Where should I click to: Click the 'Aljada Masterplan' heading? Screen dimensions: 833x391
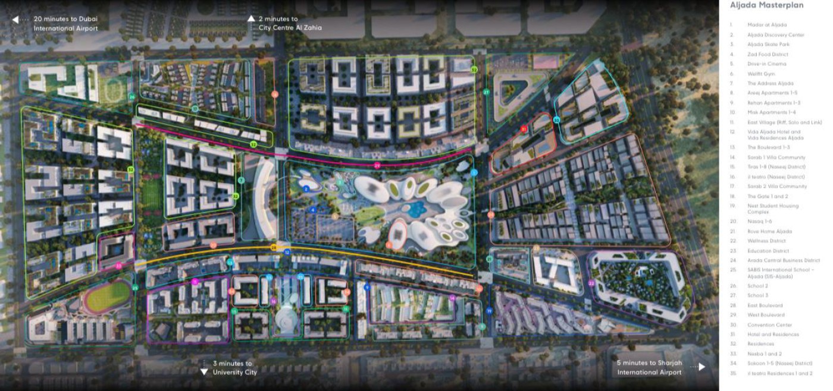point(766,5)
